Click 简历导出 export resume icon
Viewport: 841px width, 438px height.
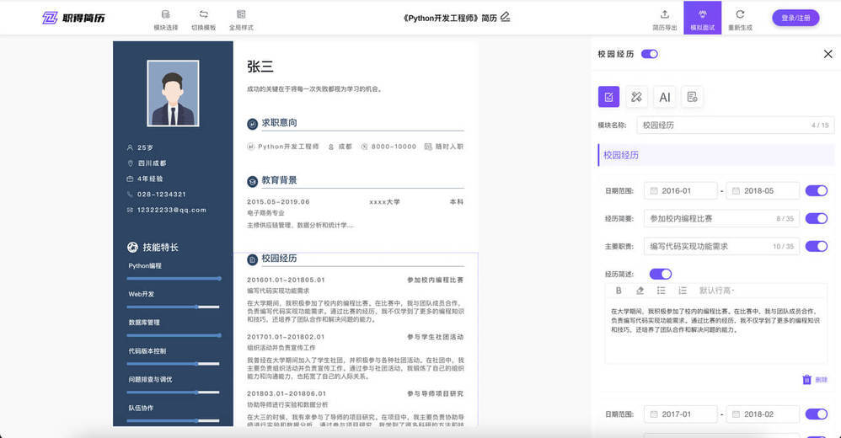[665, 20]
